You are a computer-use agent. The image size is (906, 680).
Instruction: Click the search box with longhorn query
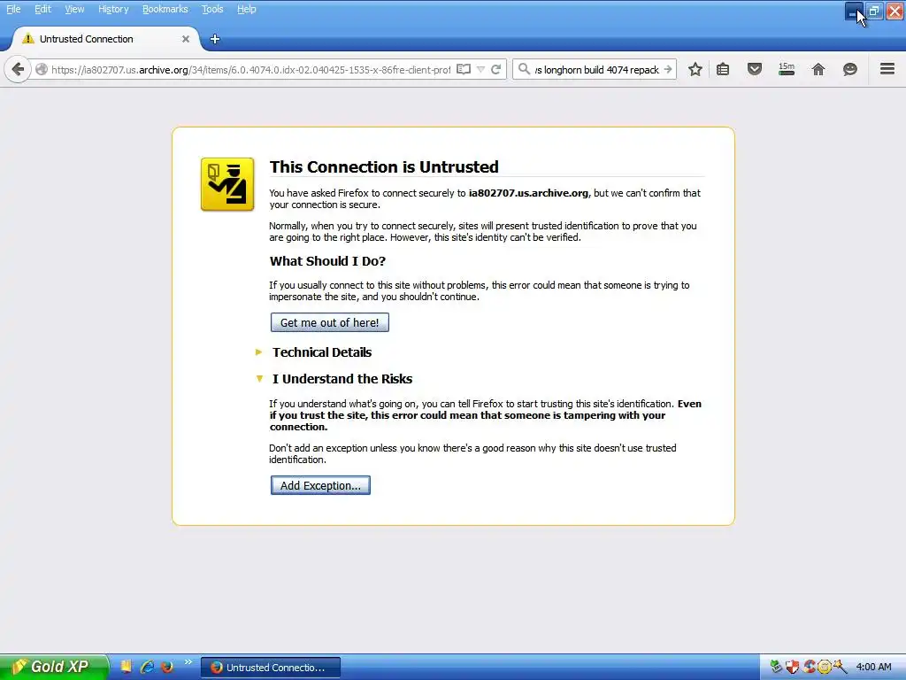pos(596,69)
